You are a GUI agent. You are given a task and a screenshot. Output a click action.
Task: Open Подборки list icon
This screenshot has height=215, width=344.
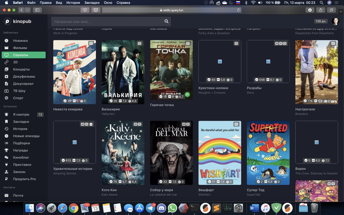coord(7,143)
